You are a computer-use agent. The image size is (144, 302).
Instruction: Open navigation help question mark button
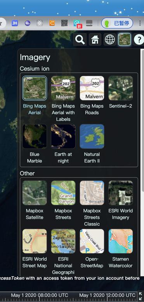pyautogui.click(x=139, y=39)
